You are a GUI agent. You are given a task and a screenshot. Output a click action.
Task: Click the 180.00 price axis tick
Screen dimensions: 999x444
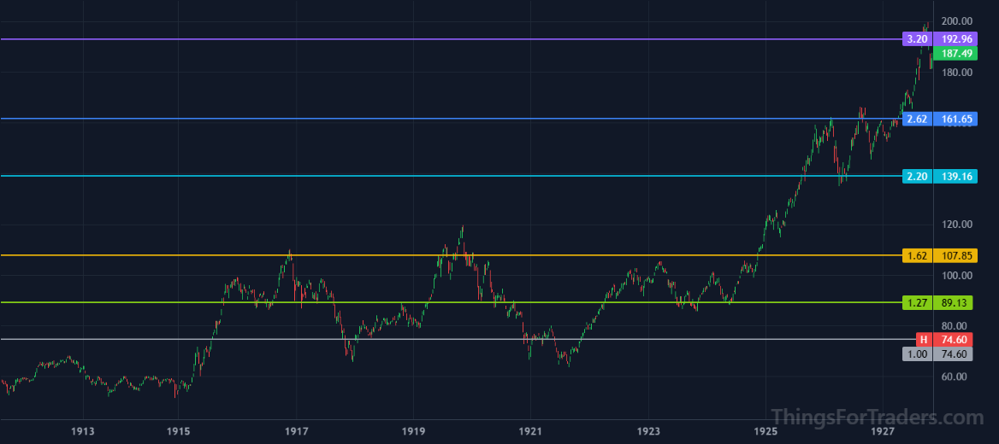click(956, 73)
